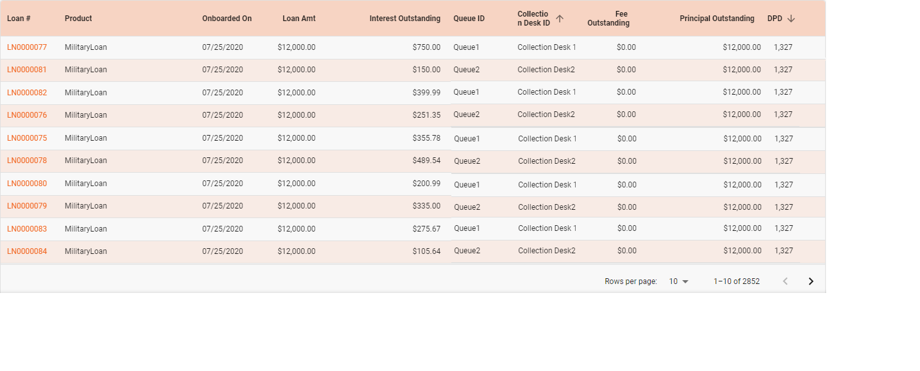Sort by the Product column header
This screenshot has width=920, height=371.
coord(78,19)
